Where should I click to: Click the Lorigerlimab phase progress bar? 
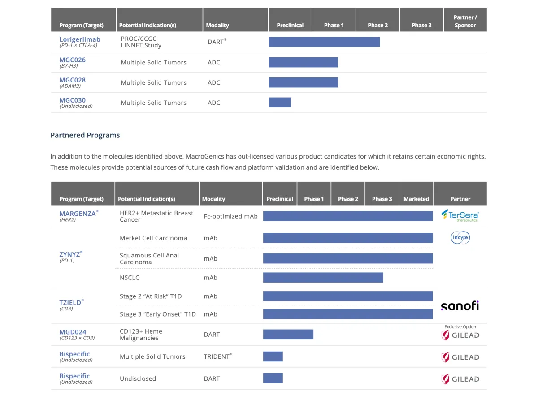coord(324,42)
